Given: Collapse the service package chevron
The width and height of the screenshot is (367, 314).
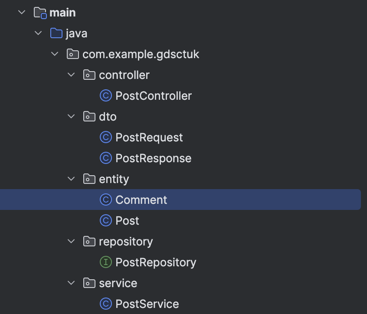Looking at the screenshot, I should (71, 283).
